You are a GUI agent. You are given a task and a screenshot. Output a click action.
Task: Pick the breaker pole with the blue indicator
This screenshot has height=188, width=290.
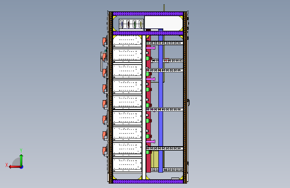tap(122, 24)
